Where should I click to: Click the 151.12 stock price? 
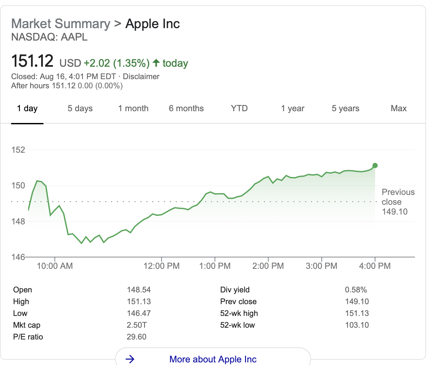pos(32,61)
